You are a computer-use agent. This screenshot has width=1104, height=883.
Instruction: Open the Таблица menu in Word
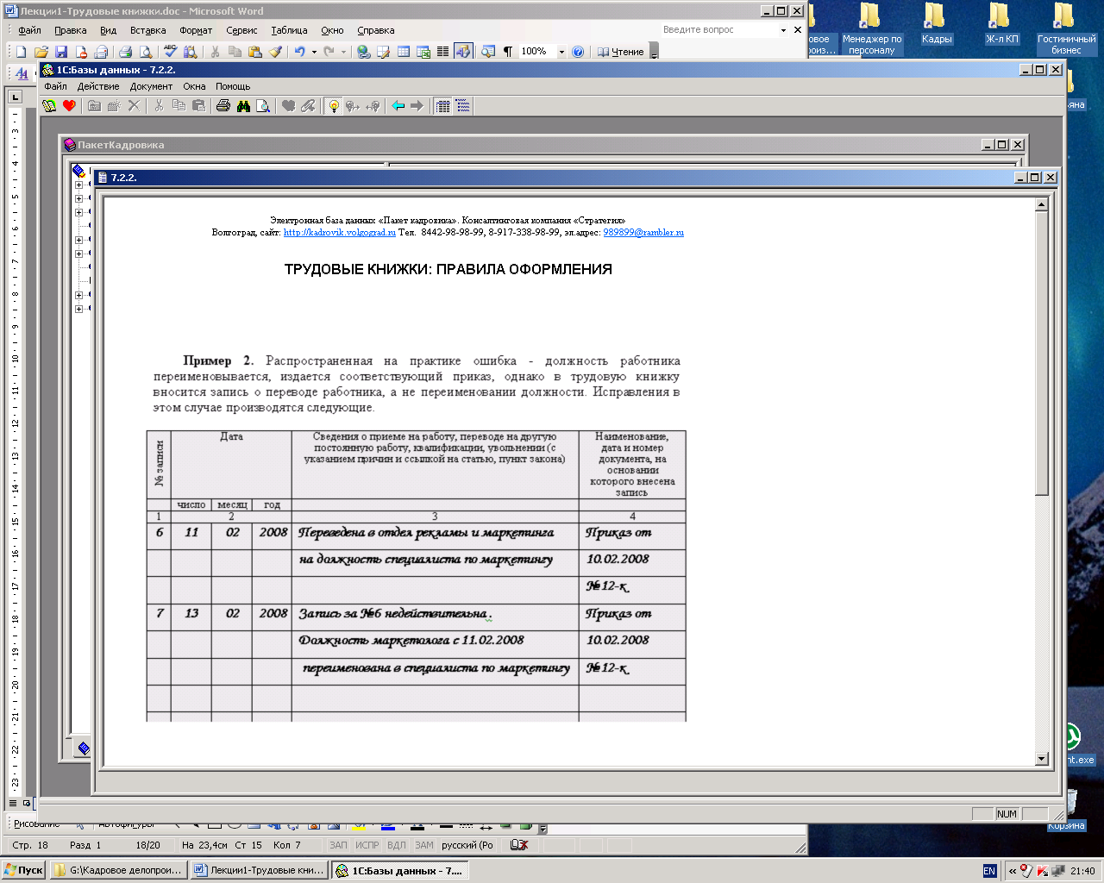pyautogui.click(x=289, y=30)
